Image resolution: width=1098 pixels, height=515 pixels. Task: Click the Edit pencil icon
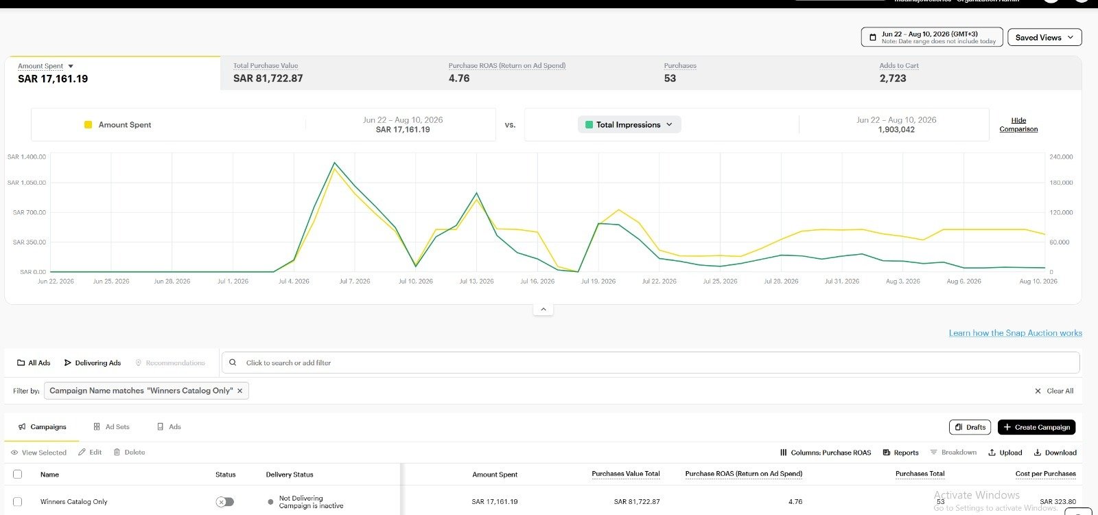pyautogui.click(x=82, y=453)
